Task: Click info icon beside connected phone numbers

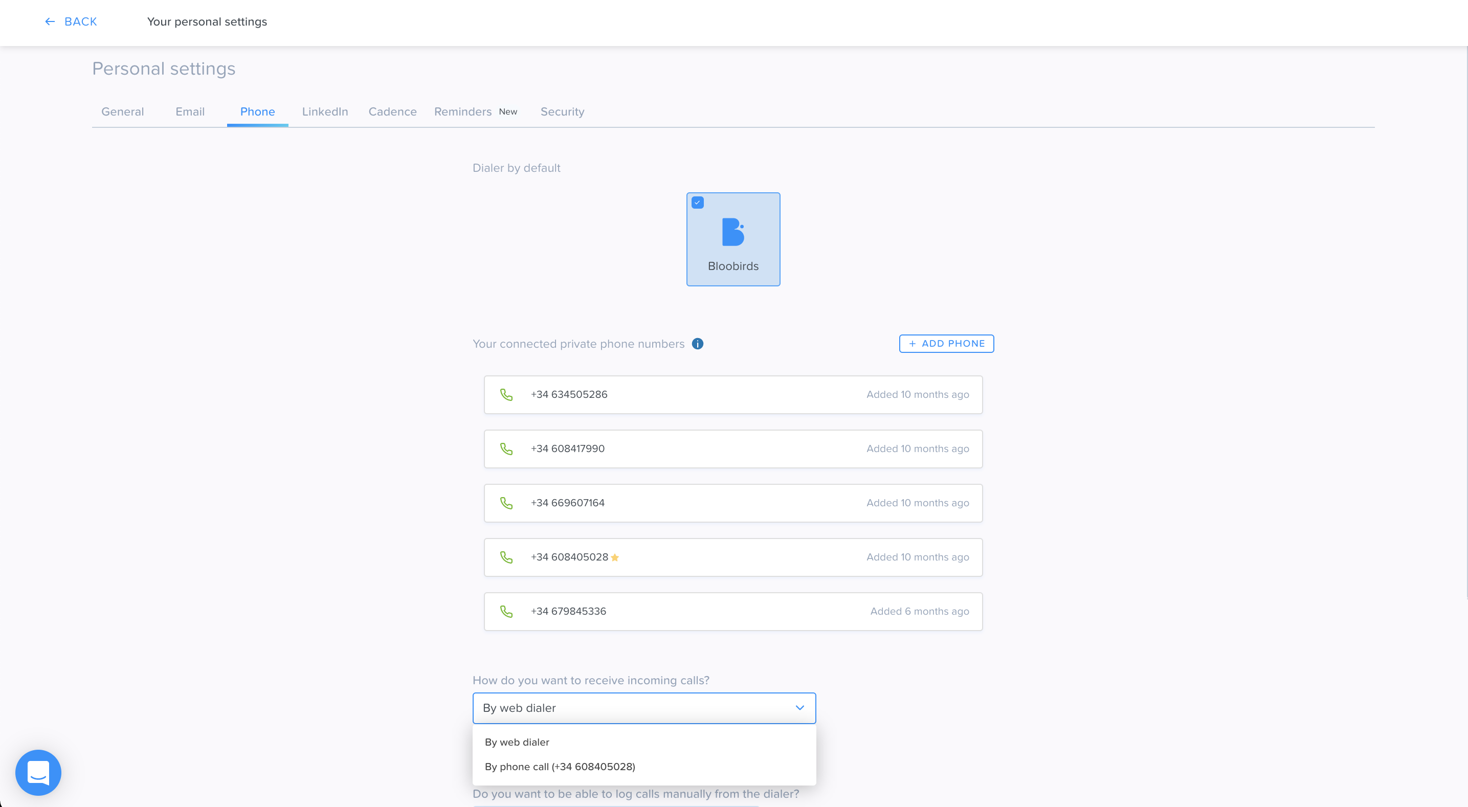Action: tap(698, 344)
